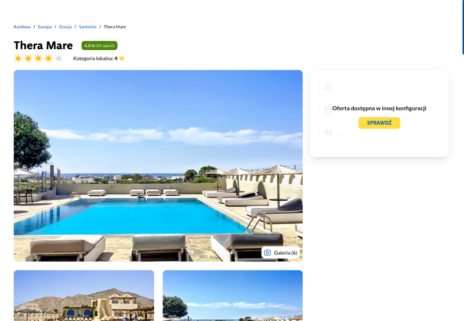Click the fork and knife meals icon
464x321 pixels.
tap(328, 134)
